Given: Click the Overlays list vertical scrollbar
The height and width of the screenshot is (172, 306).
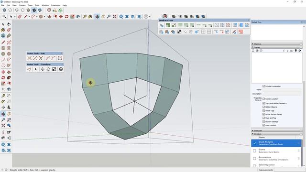Looking at the screenshot, I should point(302,153).
